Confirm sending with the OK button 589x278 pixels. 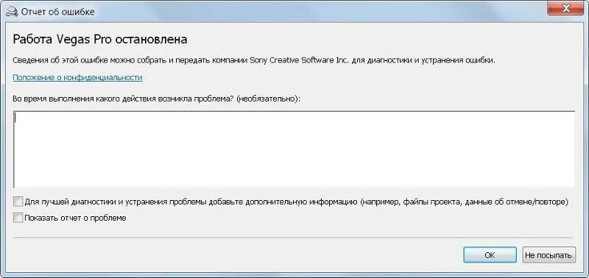click(490, 255)
